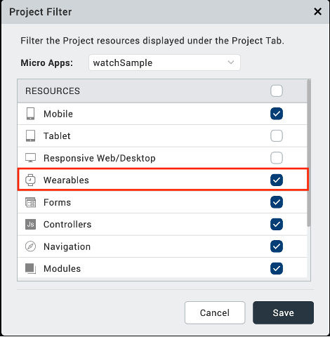The image size is (330, 337).
Task: Check the Responsive Web/Desktop checkbox
Action: point(277,158)
